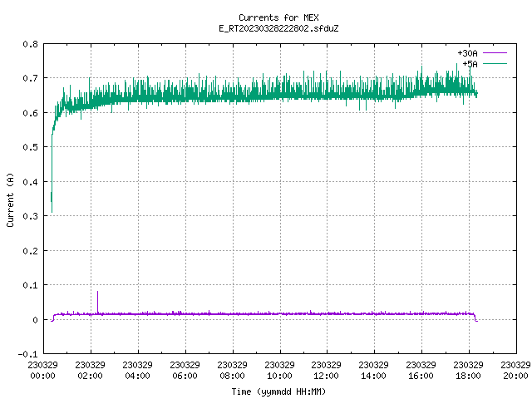Screen dimensions: 532x399
Task: Click the purple +30A legend line sample
Action: (x=495, y=53)
